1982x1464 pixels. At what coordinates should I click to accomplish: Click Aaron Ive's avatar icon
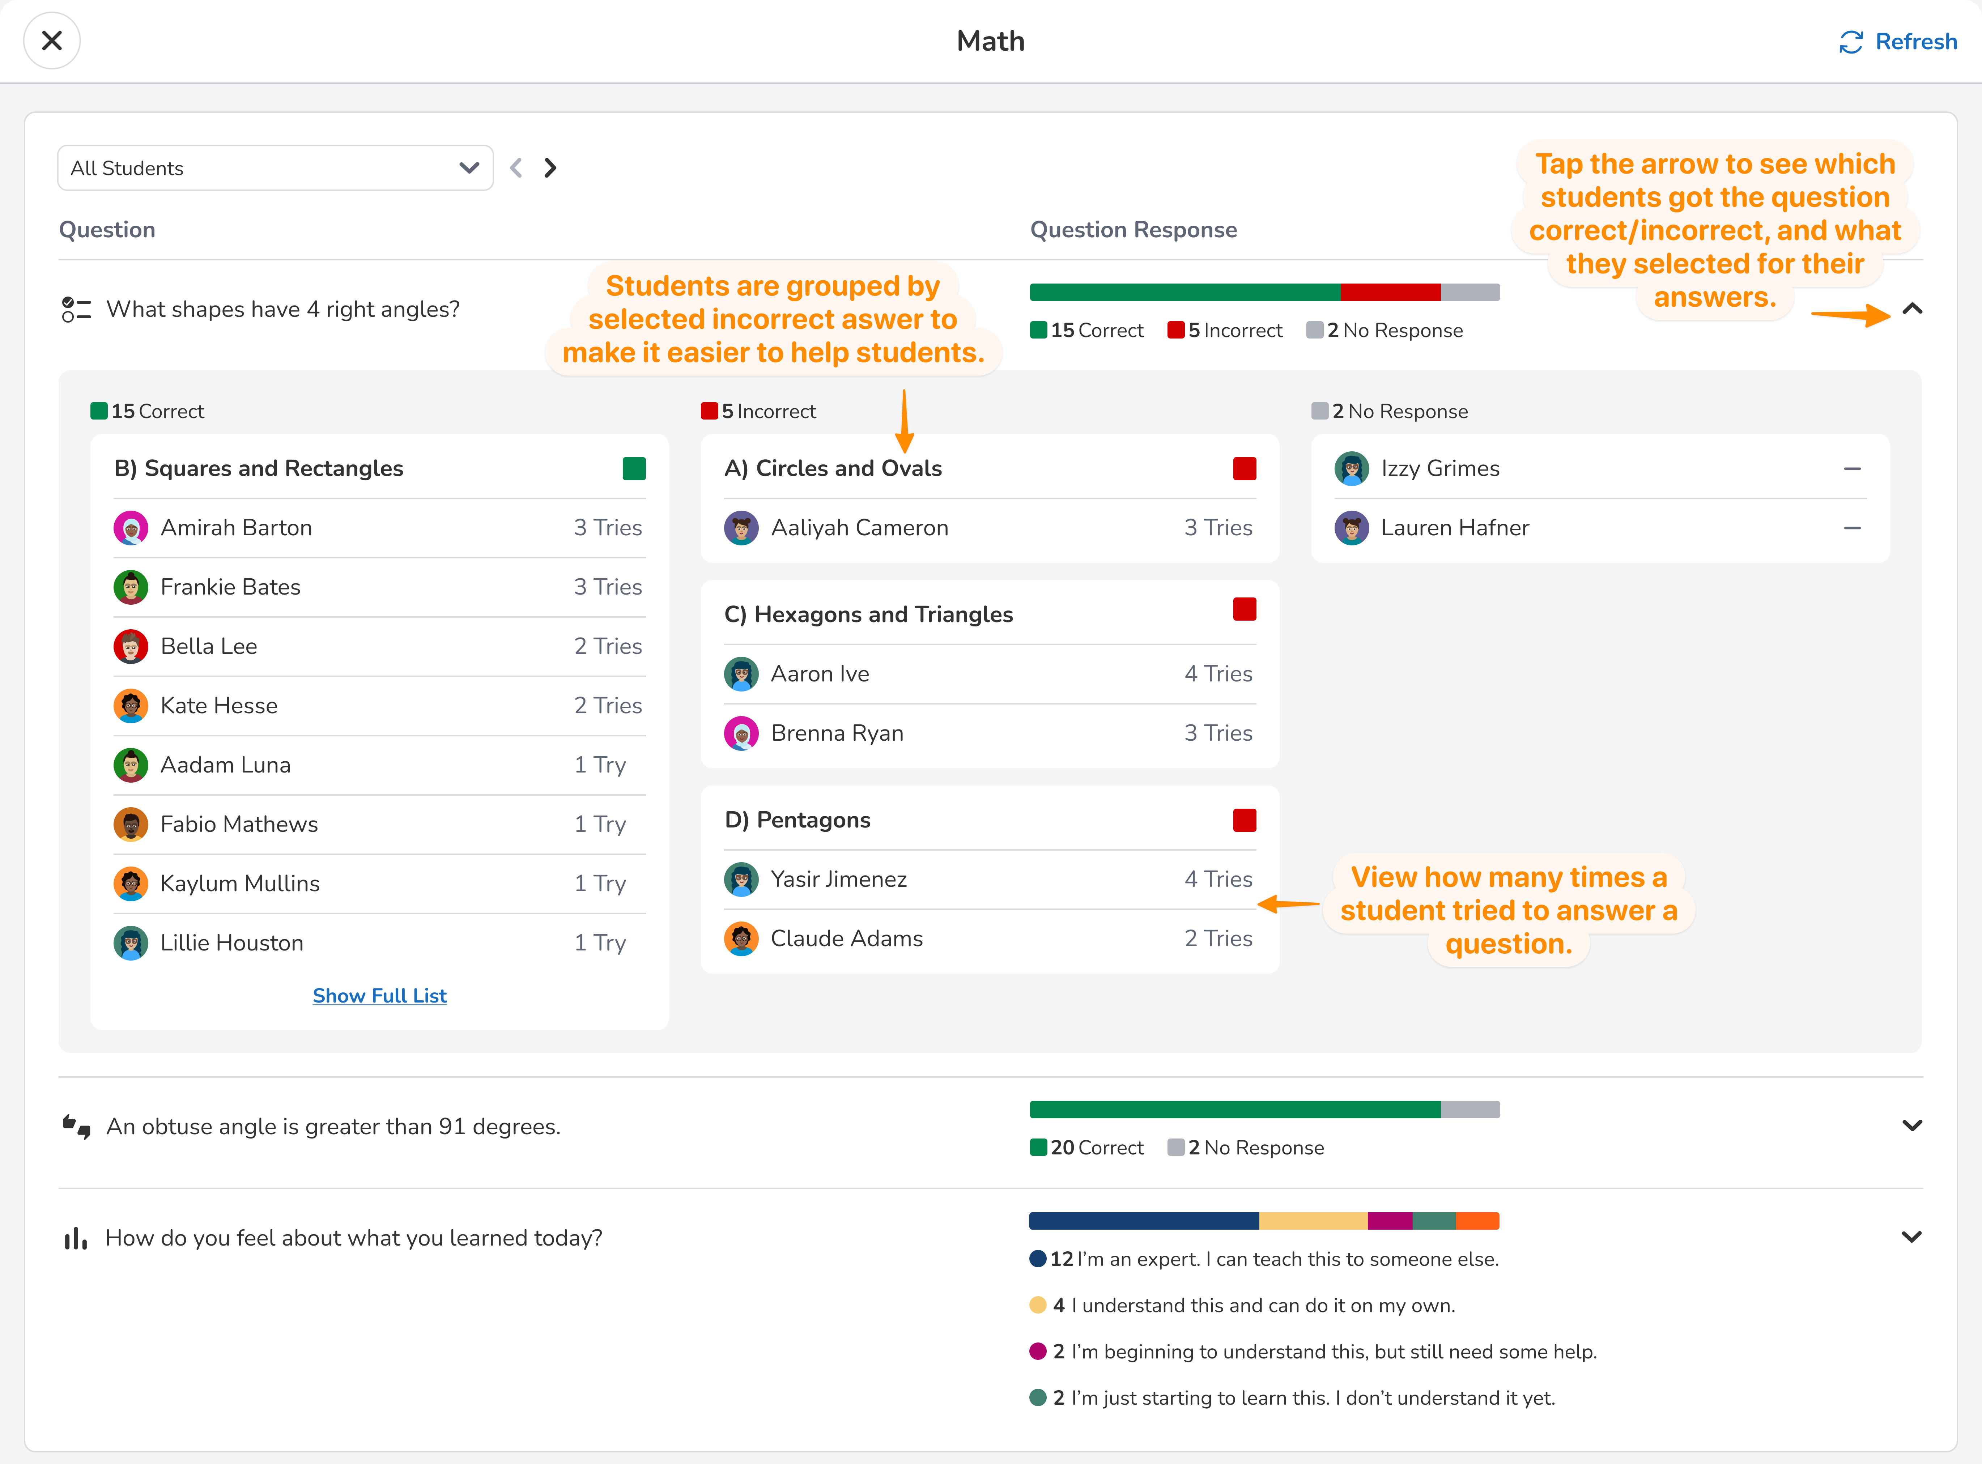tap(741, 674)
